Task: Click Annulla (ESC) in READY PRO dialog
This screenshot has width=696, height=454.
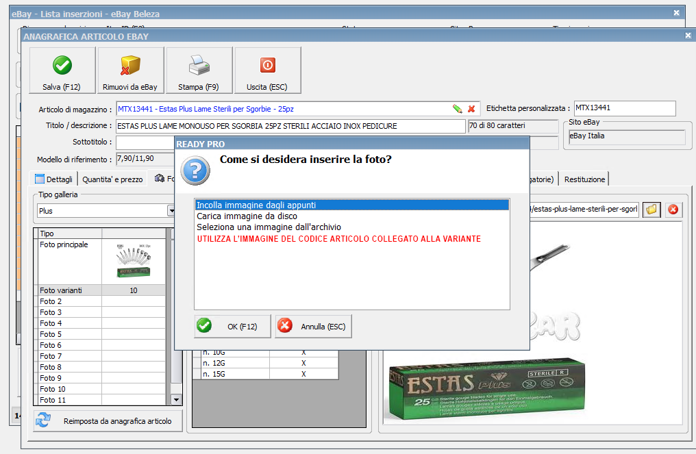Action: click(313, 326)
